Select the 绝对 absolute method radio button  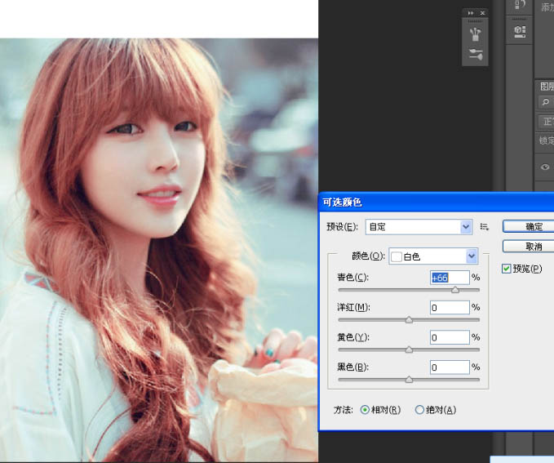click(420, 410)
